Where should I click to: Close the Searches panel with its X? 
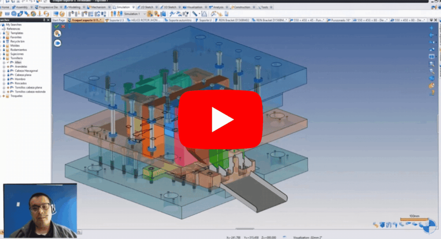point(48,20)
